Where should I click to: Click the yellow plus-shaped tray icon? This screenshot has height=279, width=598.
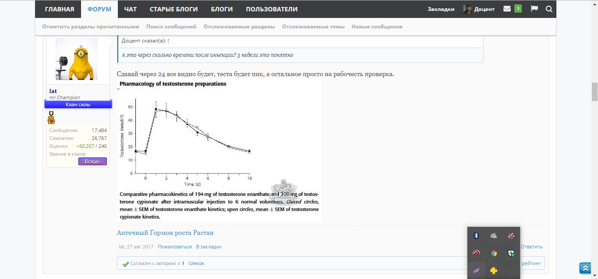pyautogui.click(x=494, y=271)
